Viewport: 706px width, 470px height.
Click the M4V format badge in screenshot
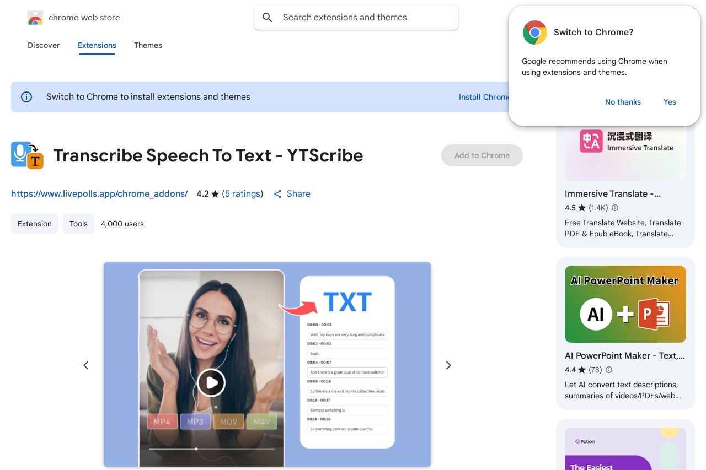pos(261,422)
